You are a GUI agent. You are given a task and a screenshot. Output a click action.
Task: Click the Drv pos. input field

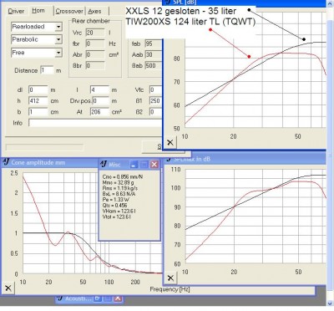tap(101, 100)
